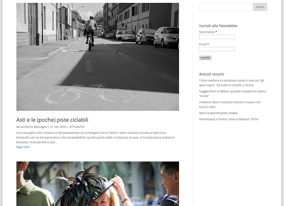Open sidebar link 'Asti e le (poche) piste ciclabili'
Screen dimensions: 284x206
tap(218, 113)
